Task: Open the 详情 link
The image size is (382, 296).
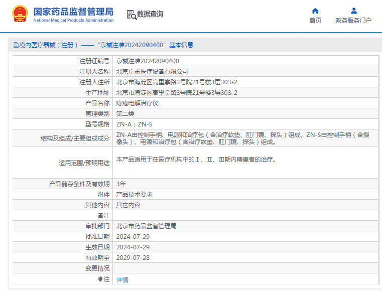Action: pos(122,279)
